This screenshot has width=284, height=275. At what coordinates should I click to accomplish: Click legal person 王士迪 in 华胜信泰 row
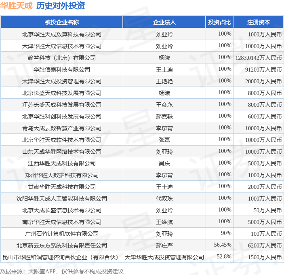pyautogui.click(x=164, y=70)
